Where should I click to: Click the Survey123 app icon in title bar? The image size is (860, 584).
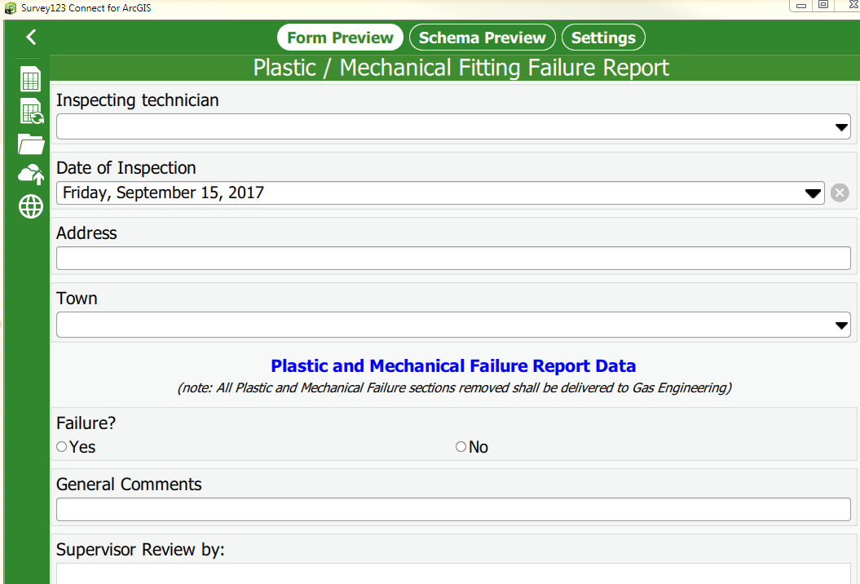coord(11,8)
